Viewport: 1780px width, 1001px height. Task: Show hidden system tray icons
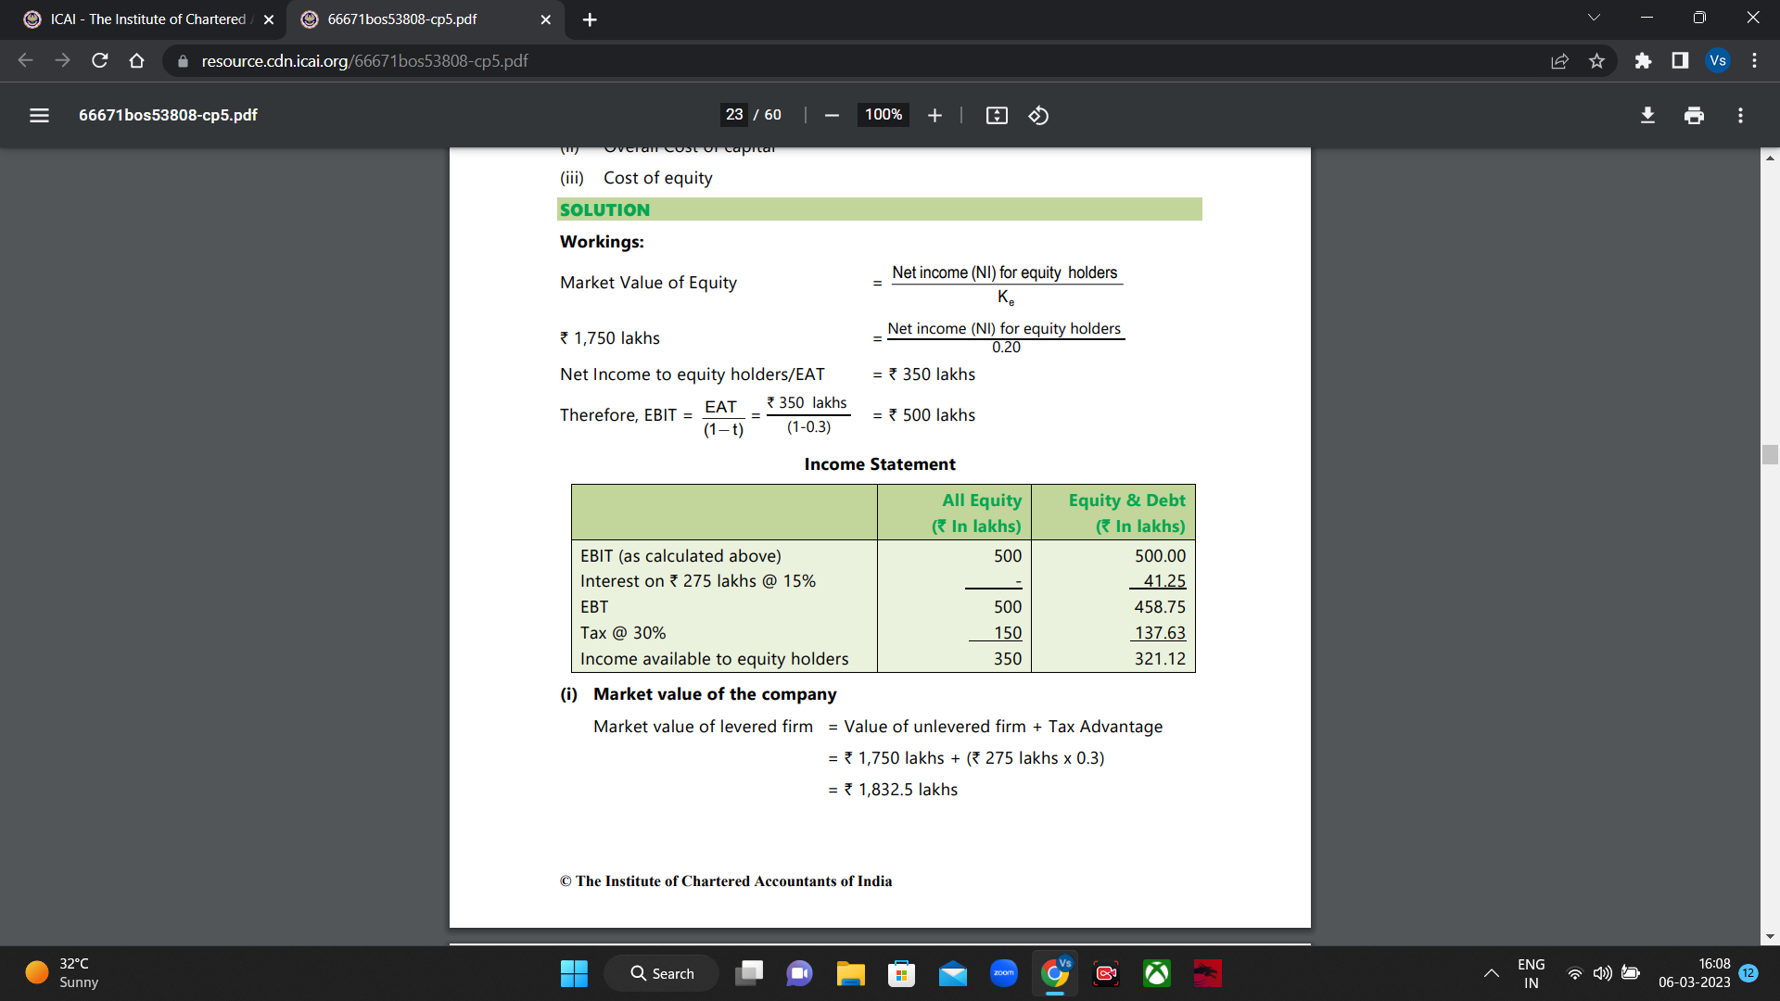(x=1491, y=973)
